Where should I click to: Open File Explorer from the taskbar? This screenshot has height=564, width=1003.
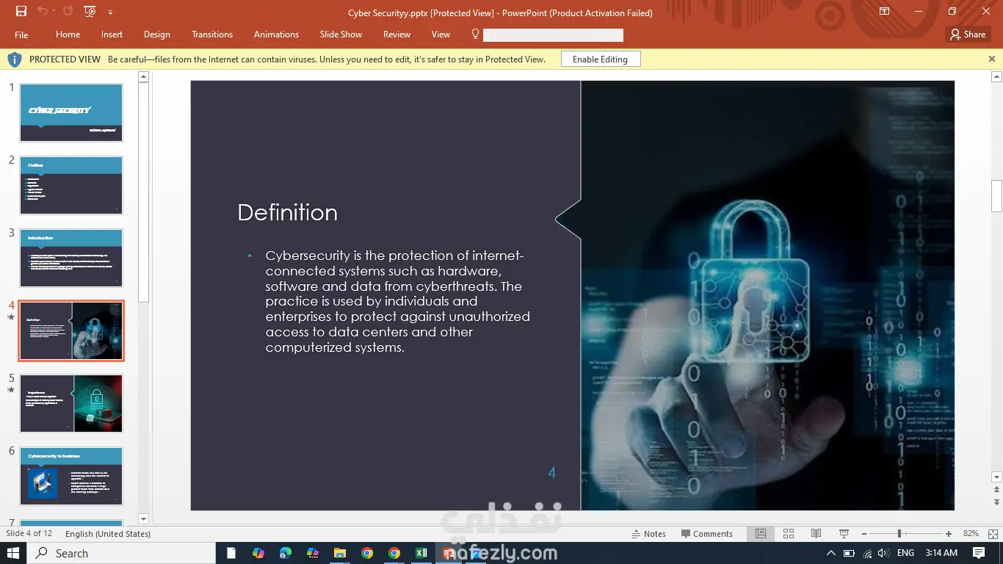340,553
